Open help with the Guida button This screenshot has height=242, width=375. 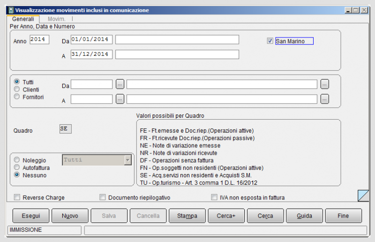pyautogui.click(x=304, y=216)
